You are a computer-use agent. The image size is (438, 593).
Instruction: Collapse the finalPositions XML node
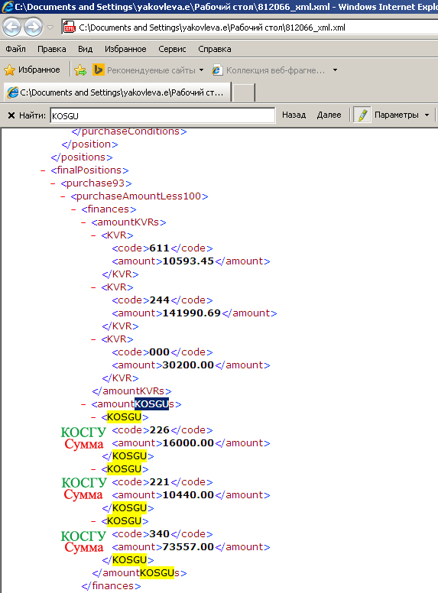click(43, 170)
